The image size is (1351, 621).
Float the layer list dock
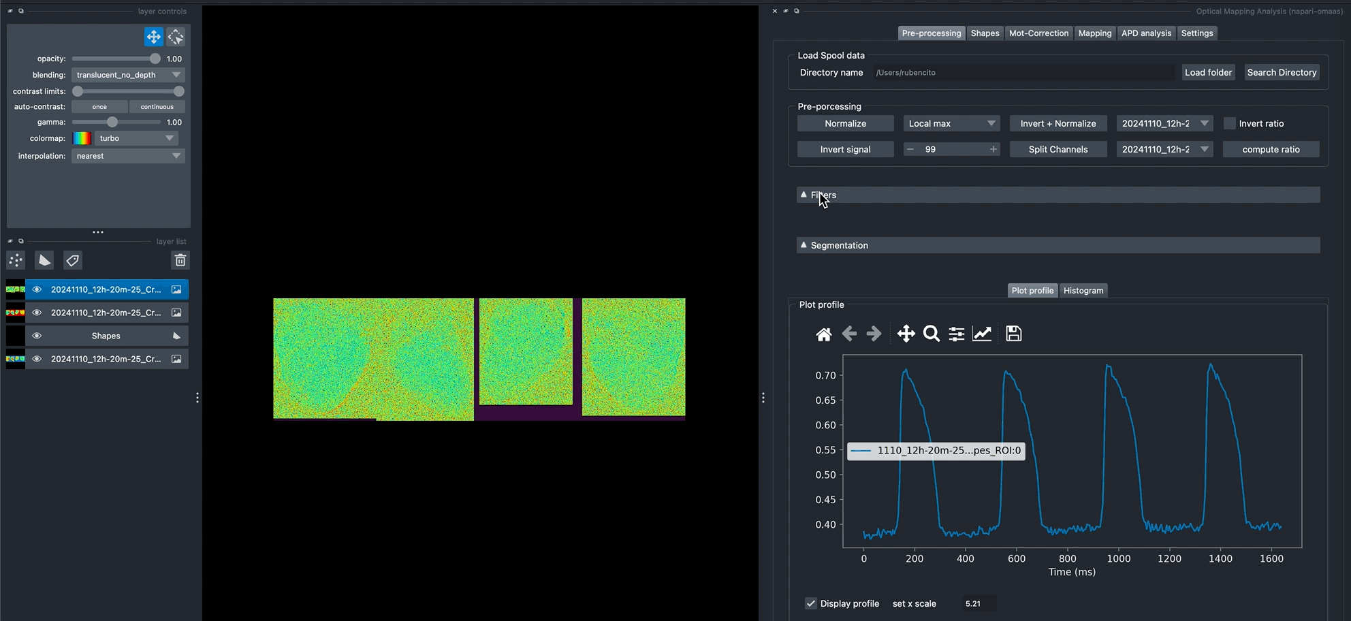(21, 241)
